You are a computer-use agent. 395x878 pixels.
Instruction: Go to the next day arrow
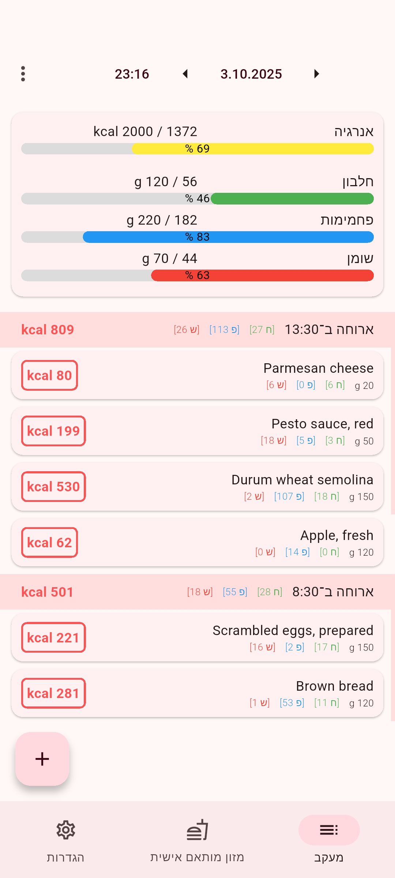coord(317,74)
